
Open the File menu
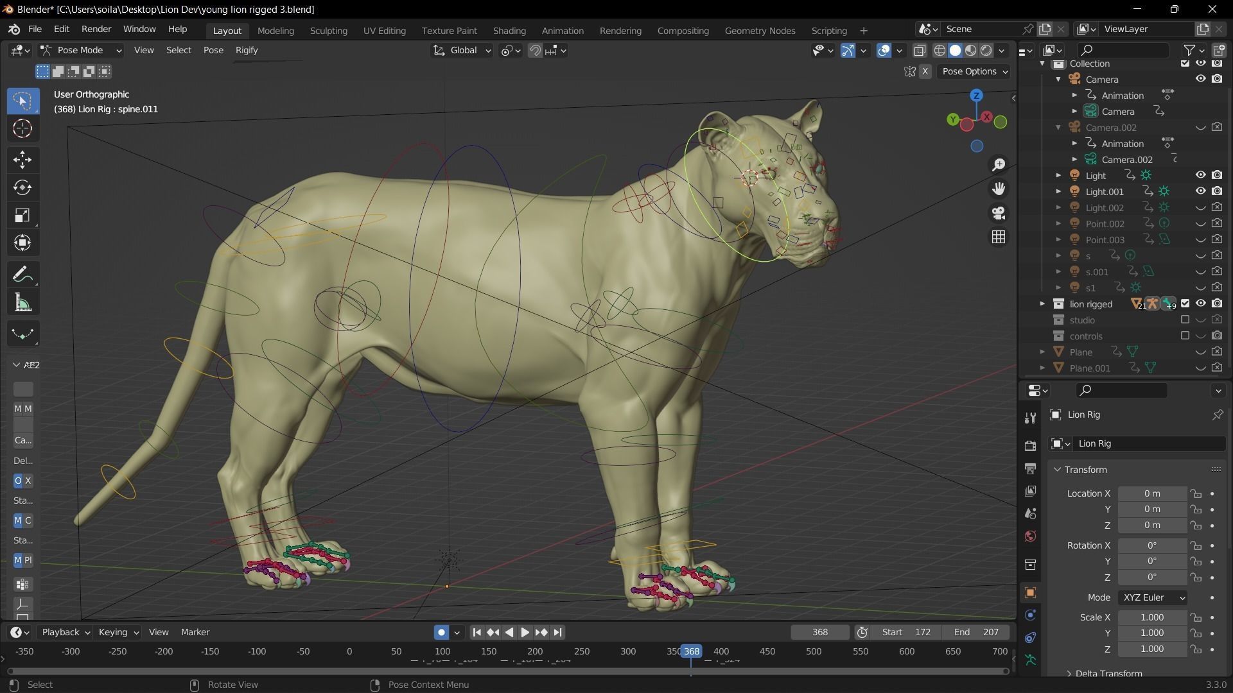[35, 29]
